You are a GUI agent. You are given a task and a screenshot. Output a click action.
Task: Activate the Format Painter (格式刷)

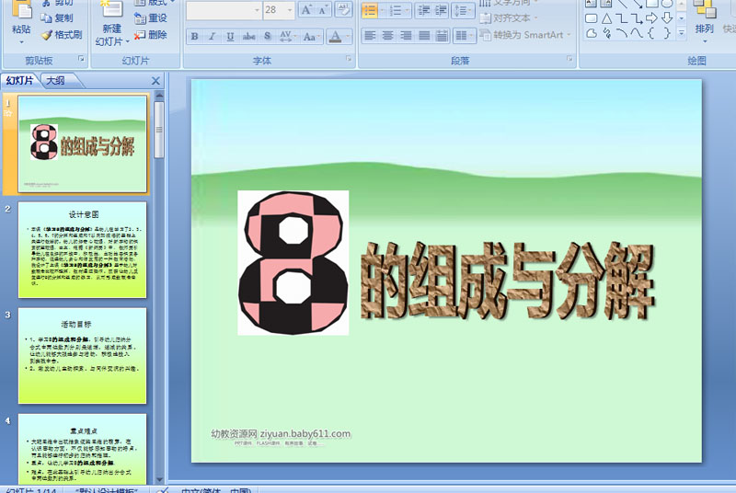point(62,35)
